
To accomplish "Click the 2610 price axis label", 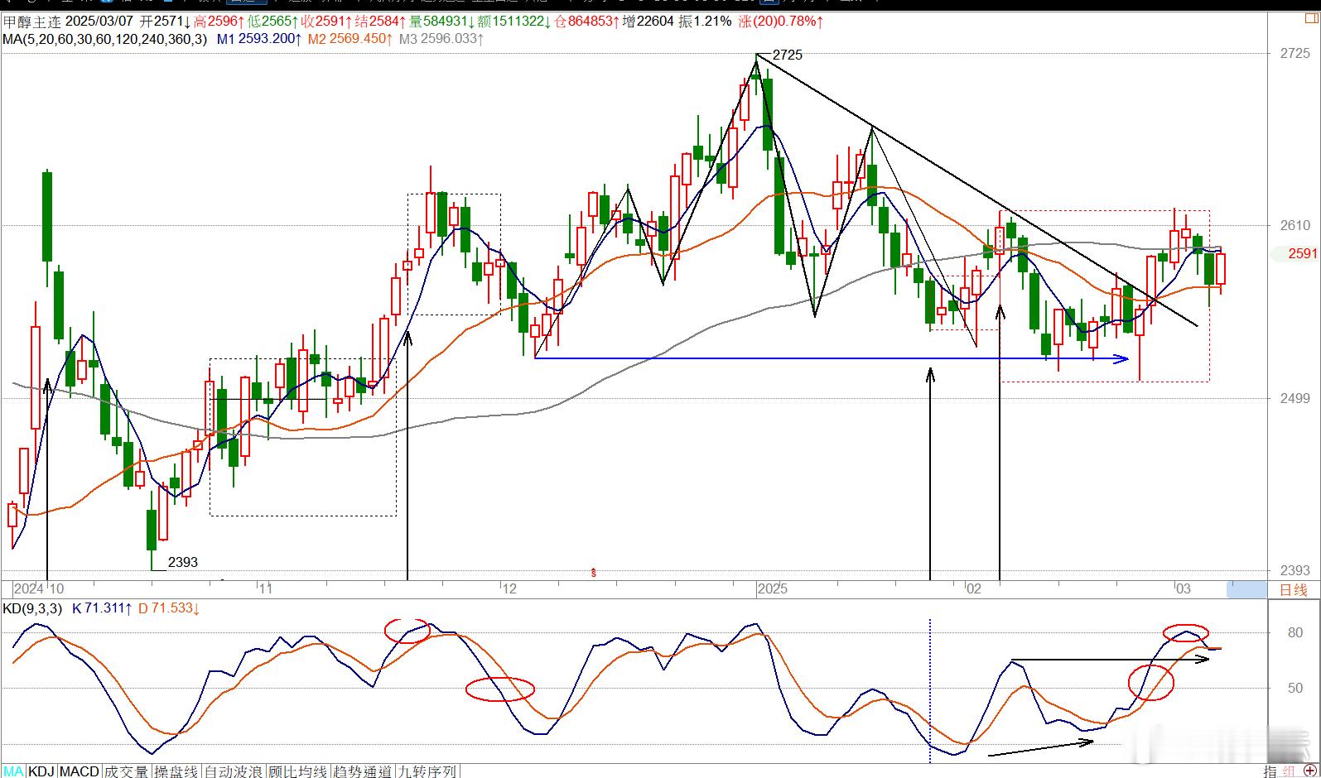I will pyautogui.click(x=1295, y=225).
